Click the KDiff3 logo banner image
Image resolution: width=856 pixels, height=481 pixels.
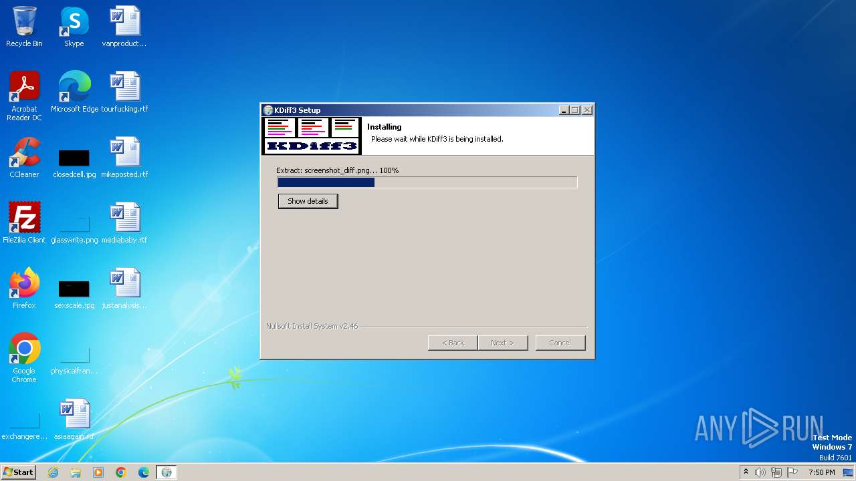tap(312, 136)
